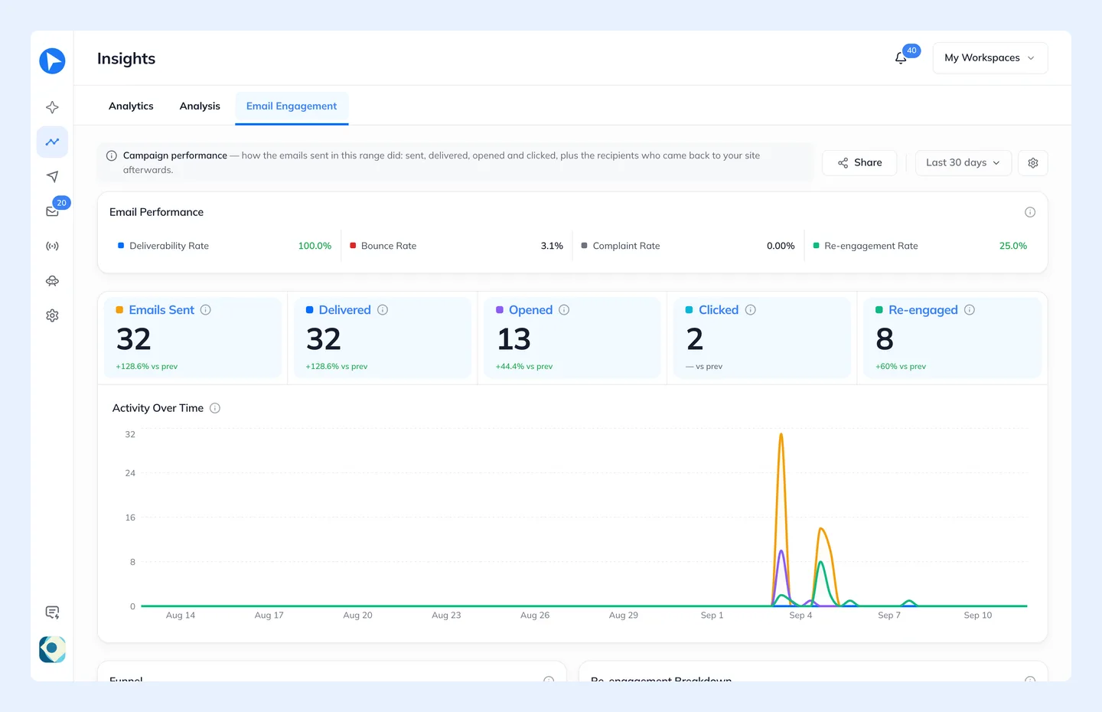Toggle the Emails Sent series card

[193, 338]
